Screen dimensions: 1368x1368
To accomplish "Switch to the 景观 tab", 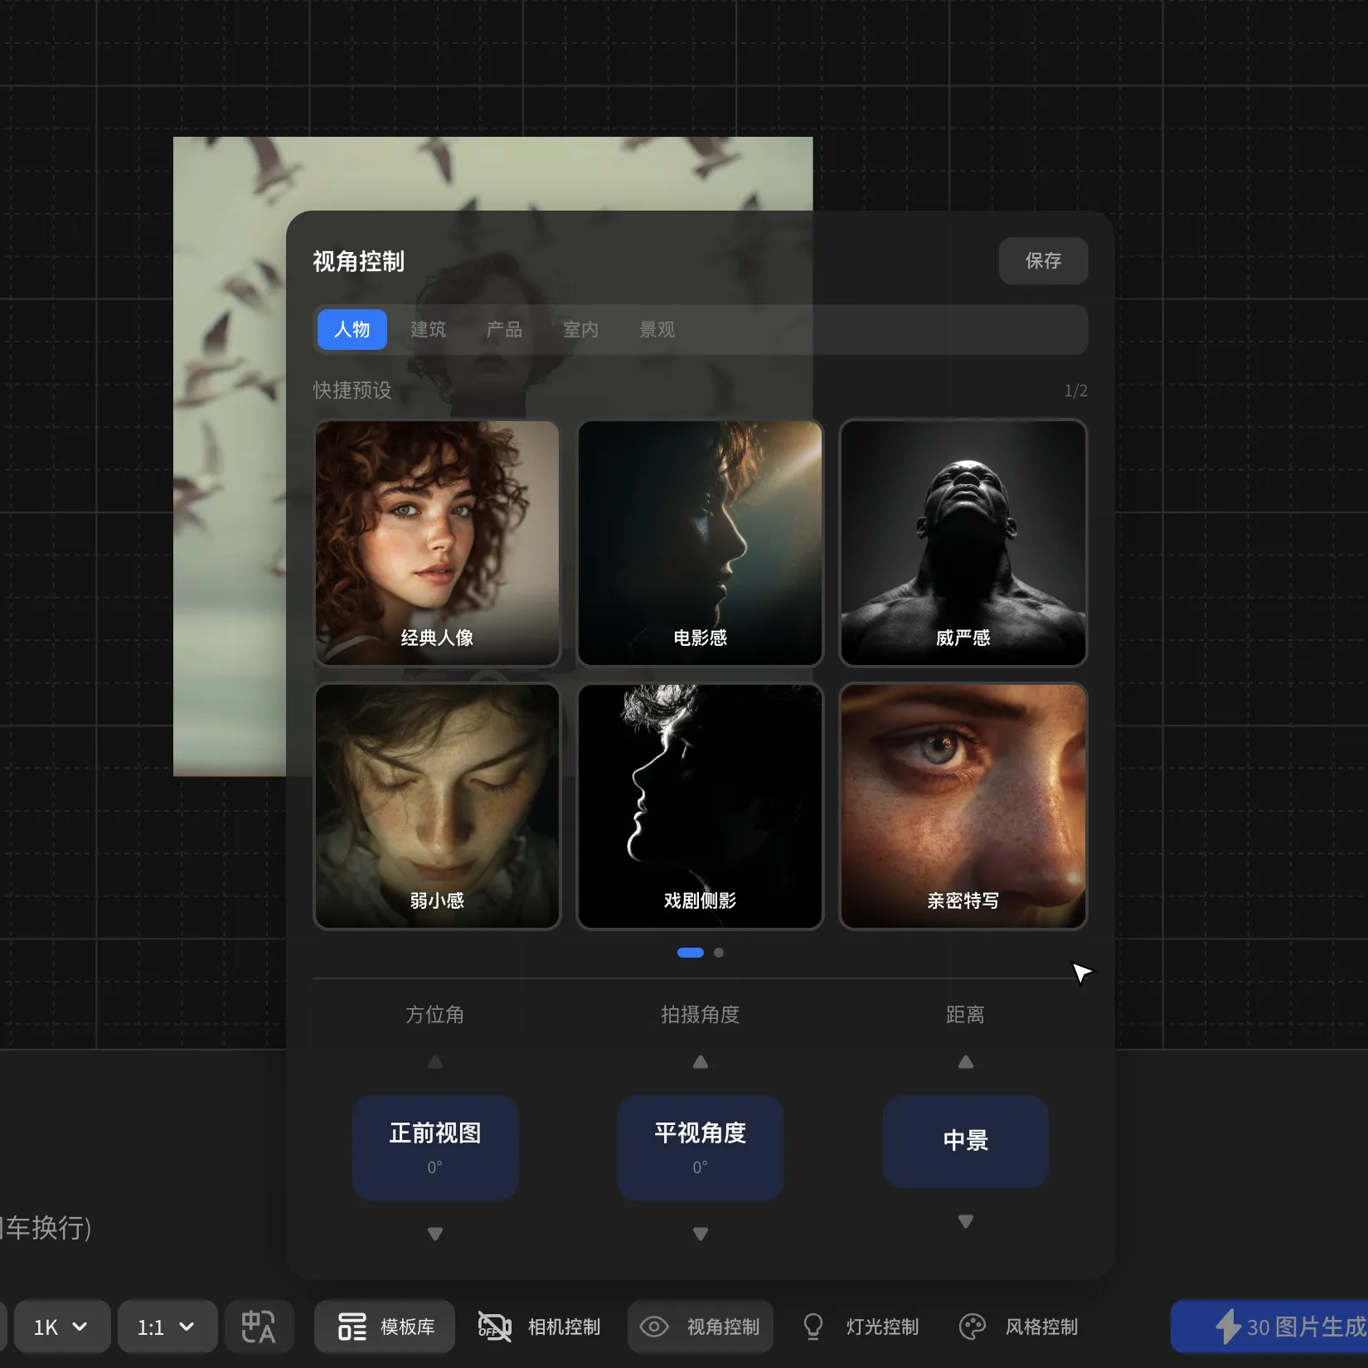I will (657, 330).
